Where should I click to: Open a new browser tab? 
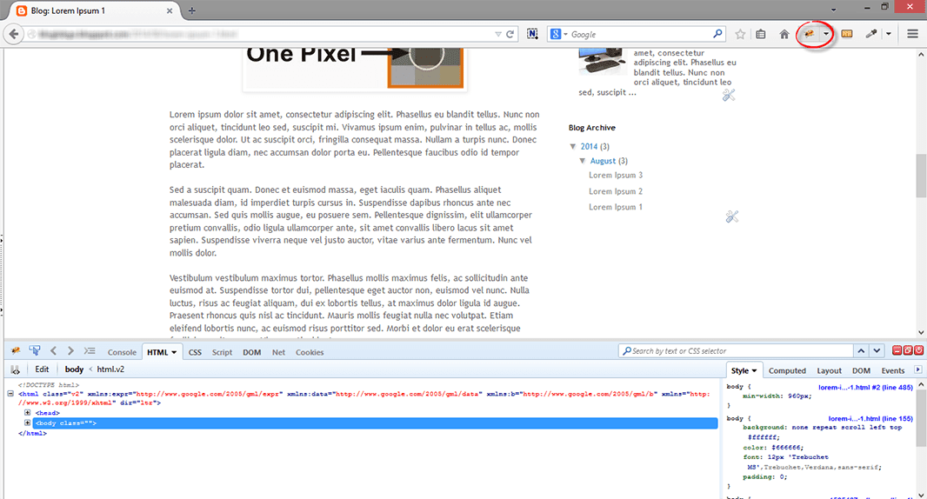(191, 10)
